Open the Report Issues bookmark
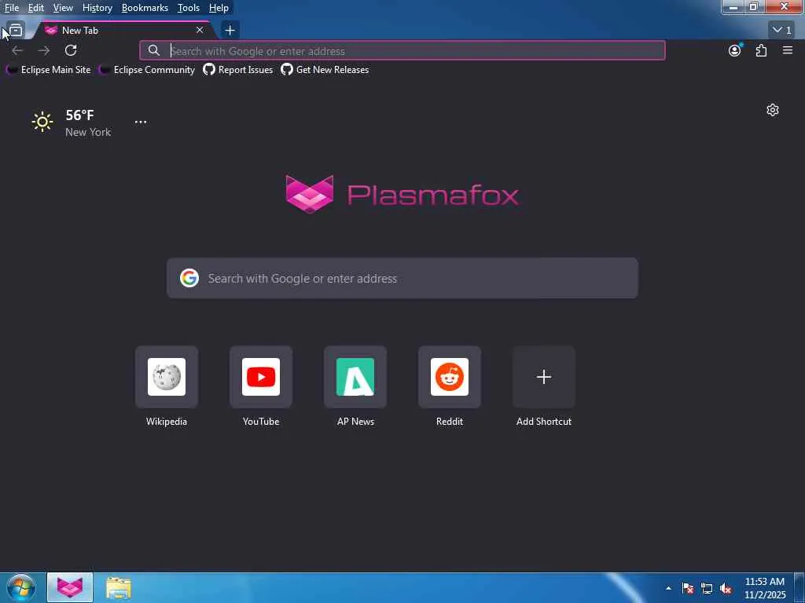This screenshot has height=603, width=805. [x=238, y=70]
